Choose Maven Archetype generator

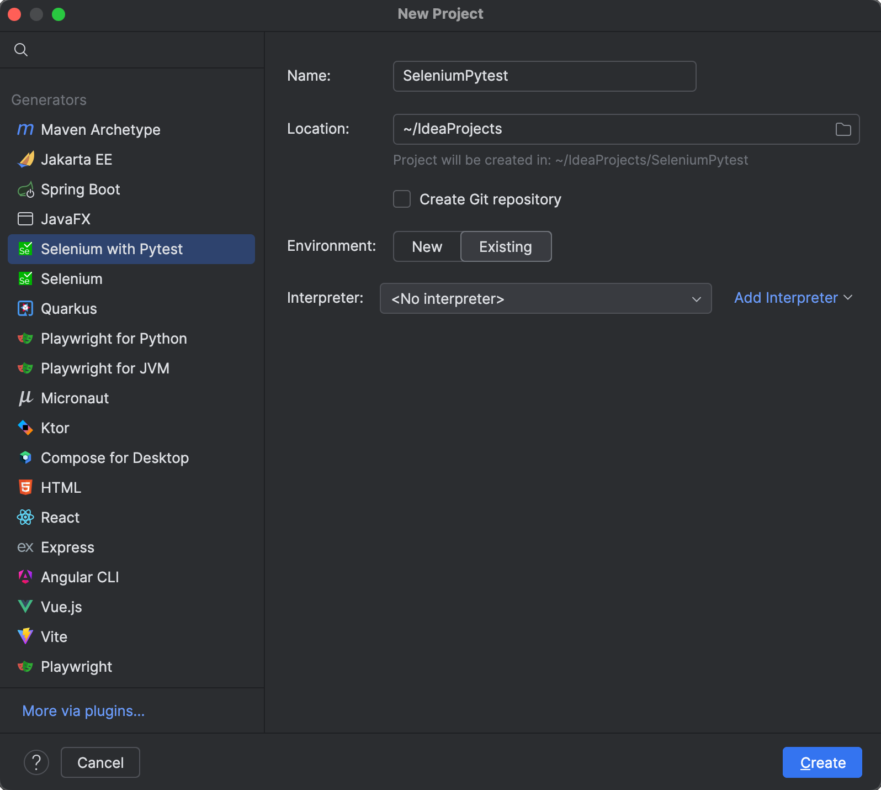(x=131, y=129)
